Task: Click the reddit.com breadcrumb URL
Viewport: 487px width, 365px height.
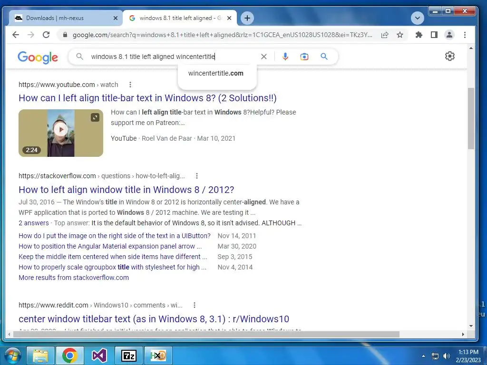Action: [x=101, y=305]
